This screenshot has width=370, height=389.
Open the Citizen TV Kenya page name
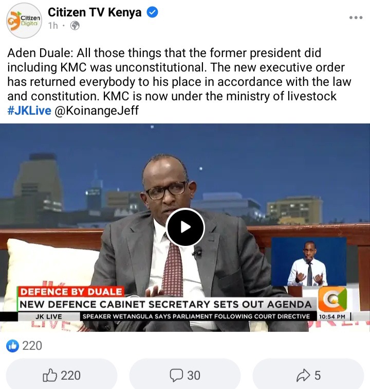tap(95, 12)
